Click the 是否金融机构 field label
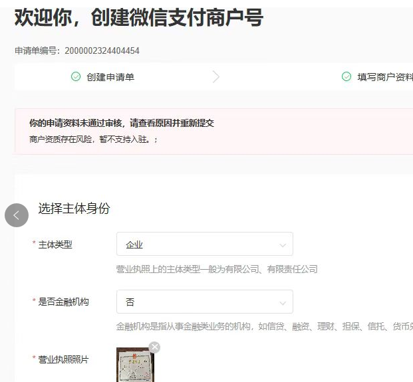 (x=63, y=302)
